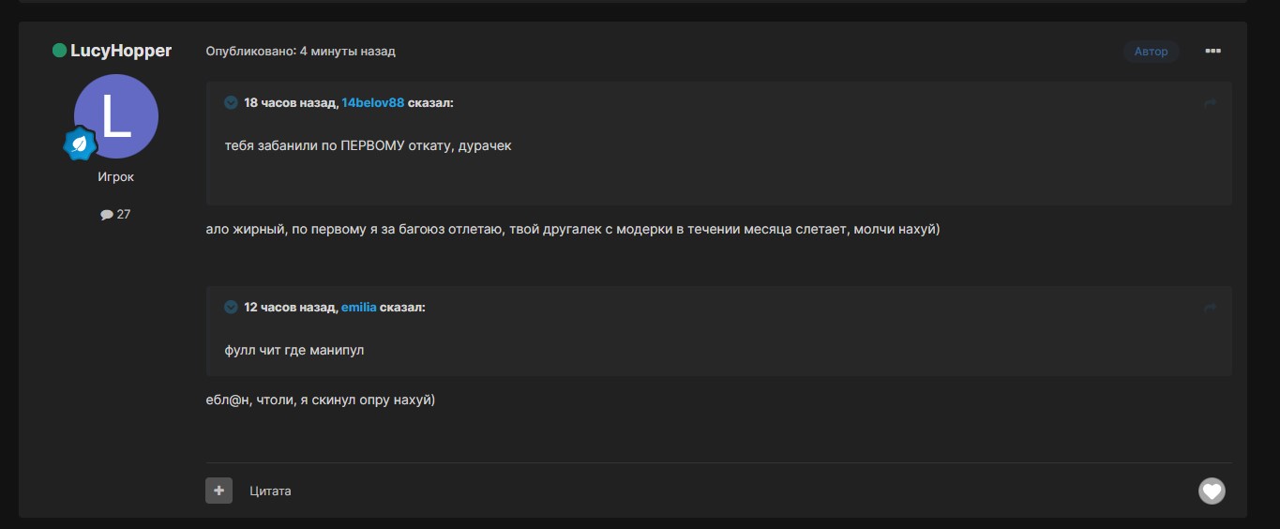Click the leaf rank badge on avatar
Image resolution: width=1280 pixels, height=529 pixels.
81,144
